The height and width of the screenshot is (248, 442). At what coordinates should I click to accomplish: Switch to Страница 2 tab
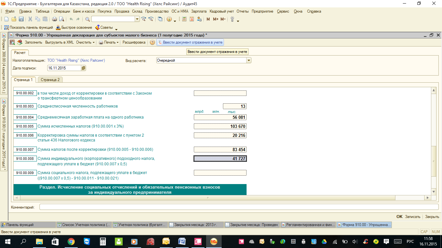[50, 80]
